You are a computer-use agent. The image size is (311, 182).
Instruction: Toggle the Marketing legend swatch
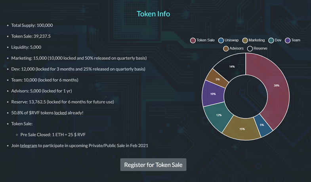pos(245,40)
